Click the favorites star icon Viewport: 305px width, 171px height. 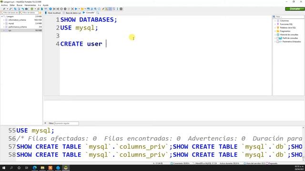click(x=40, y=13)
